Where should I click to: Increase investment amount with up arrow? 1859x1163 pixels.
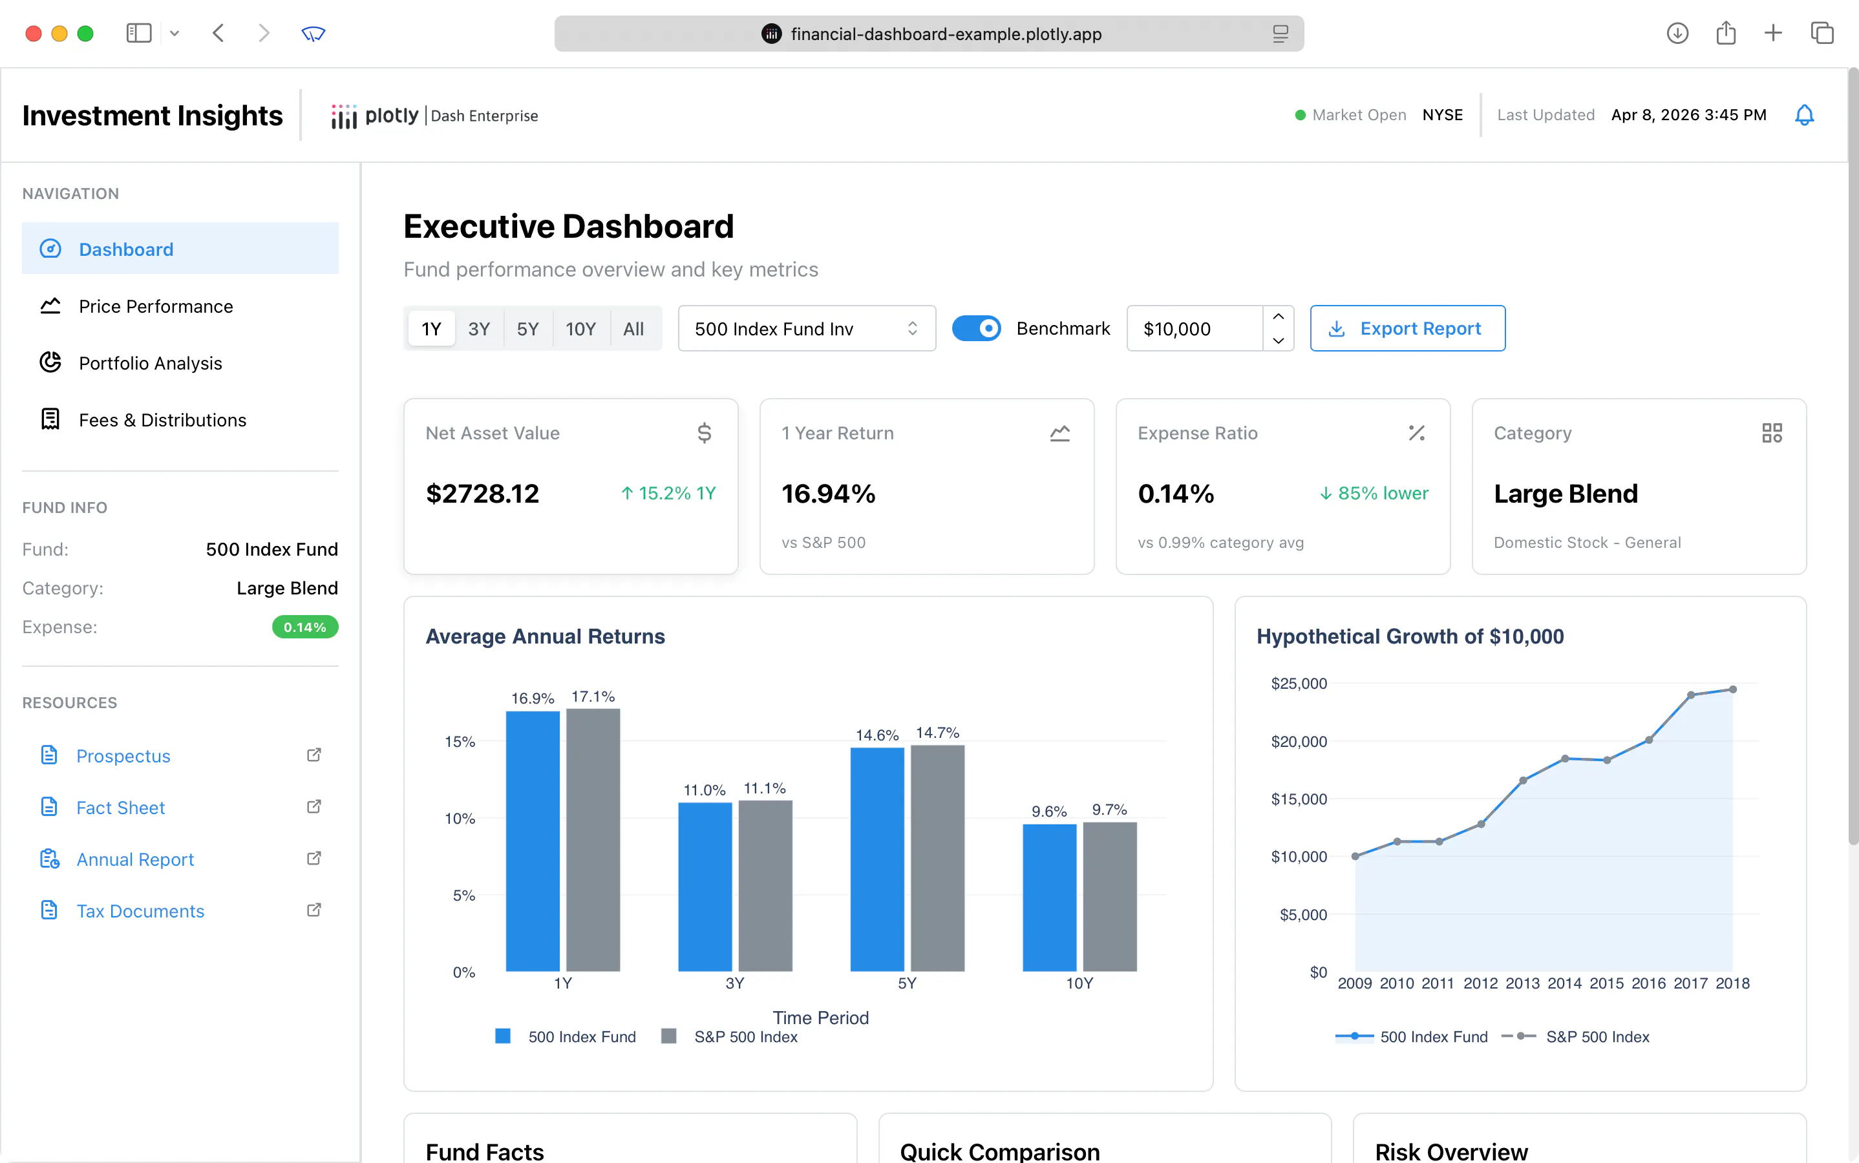[x=1278, y=317]
